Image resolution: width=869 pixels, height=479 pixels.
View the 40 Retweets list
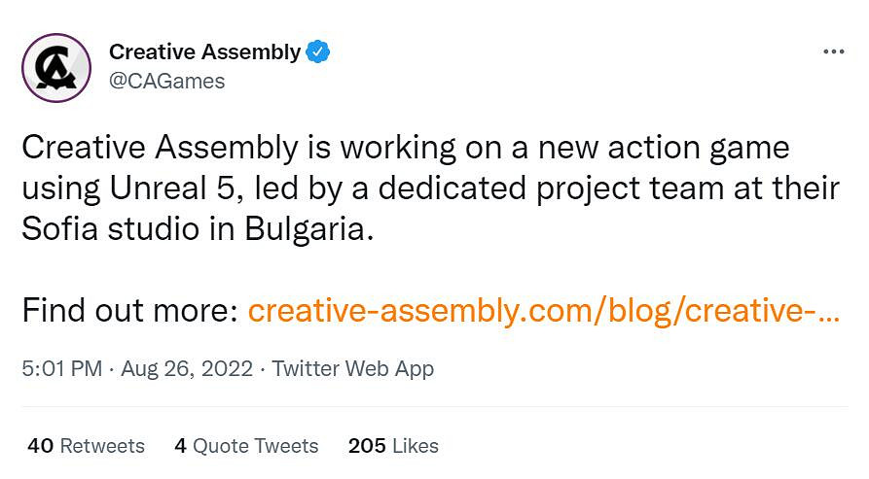click(87, 446)
